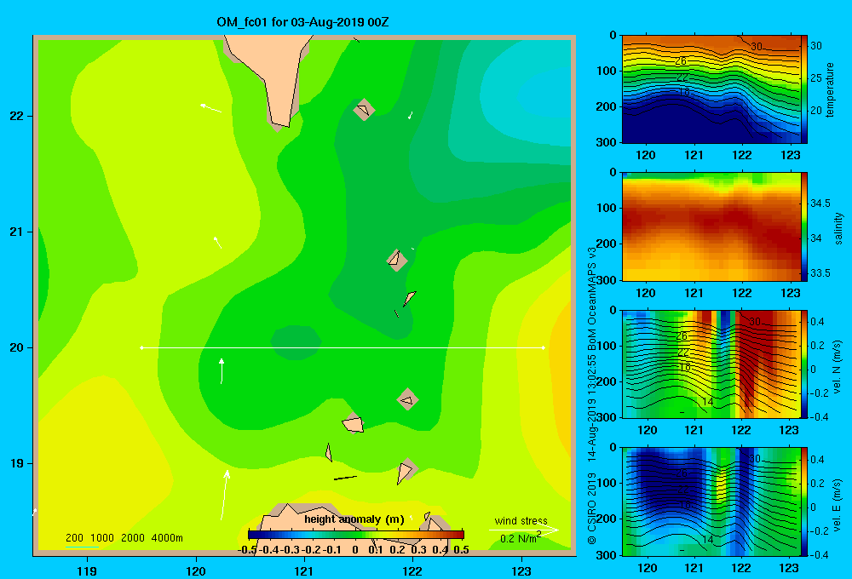The height and width of the screenshot is (579, 852).
Task: Click the '34.5' tick on the salinity colorbar
Action: (x=820, y=204)
